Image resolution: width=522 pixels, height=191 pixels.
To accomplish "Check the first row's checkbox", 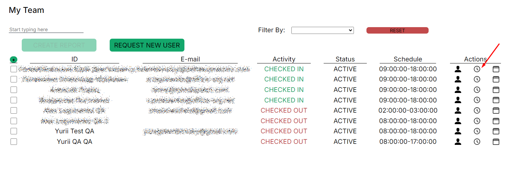I will coord(14,69).
